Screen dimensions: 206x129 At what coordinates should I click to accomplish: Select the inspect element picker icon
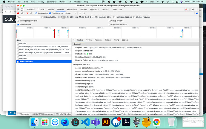18,10
